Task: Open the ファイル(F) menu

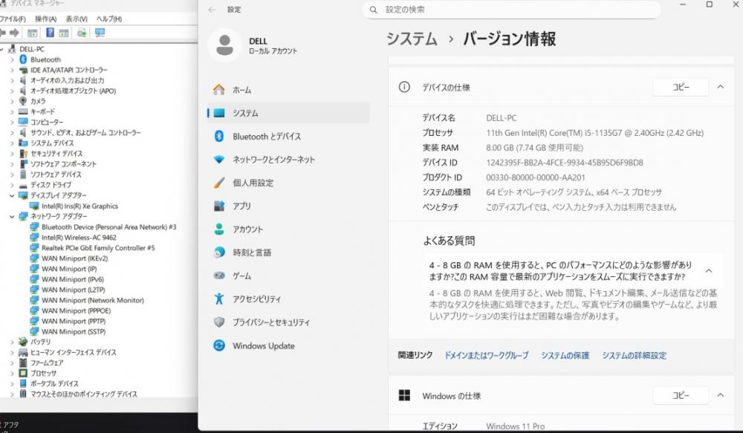Action: [13, 19]
